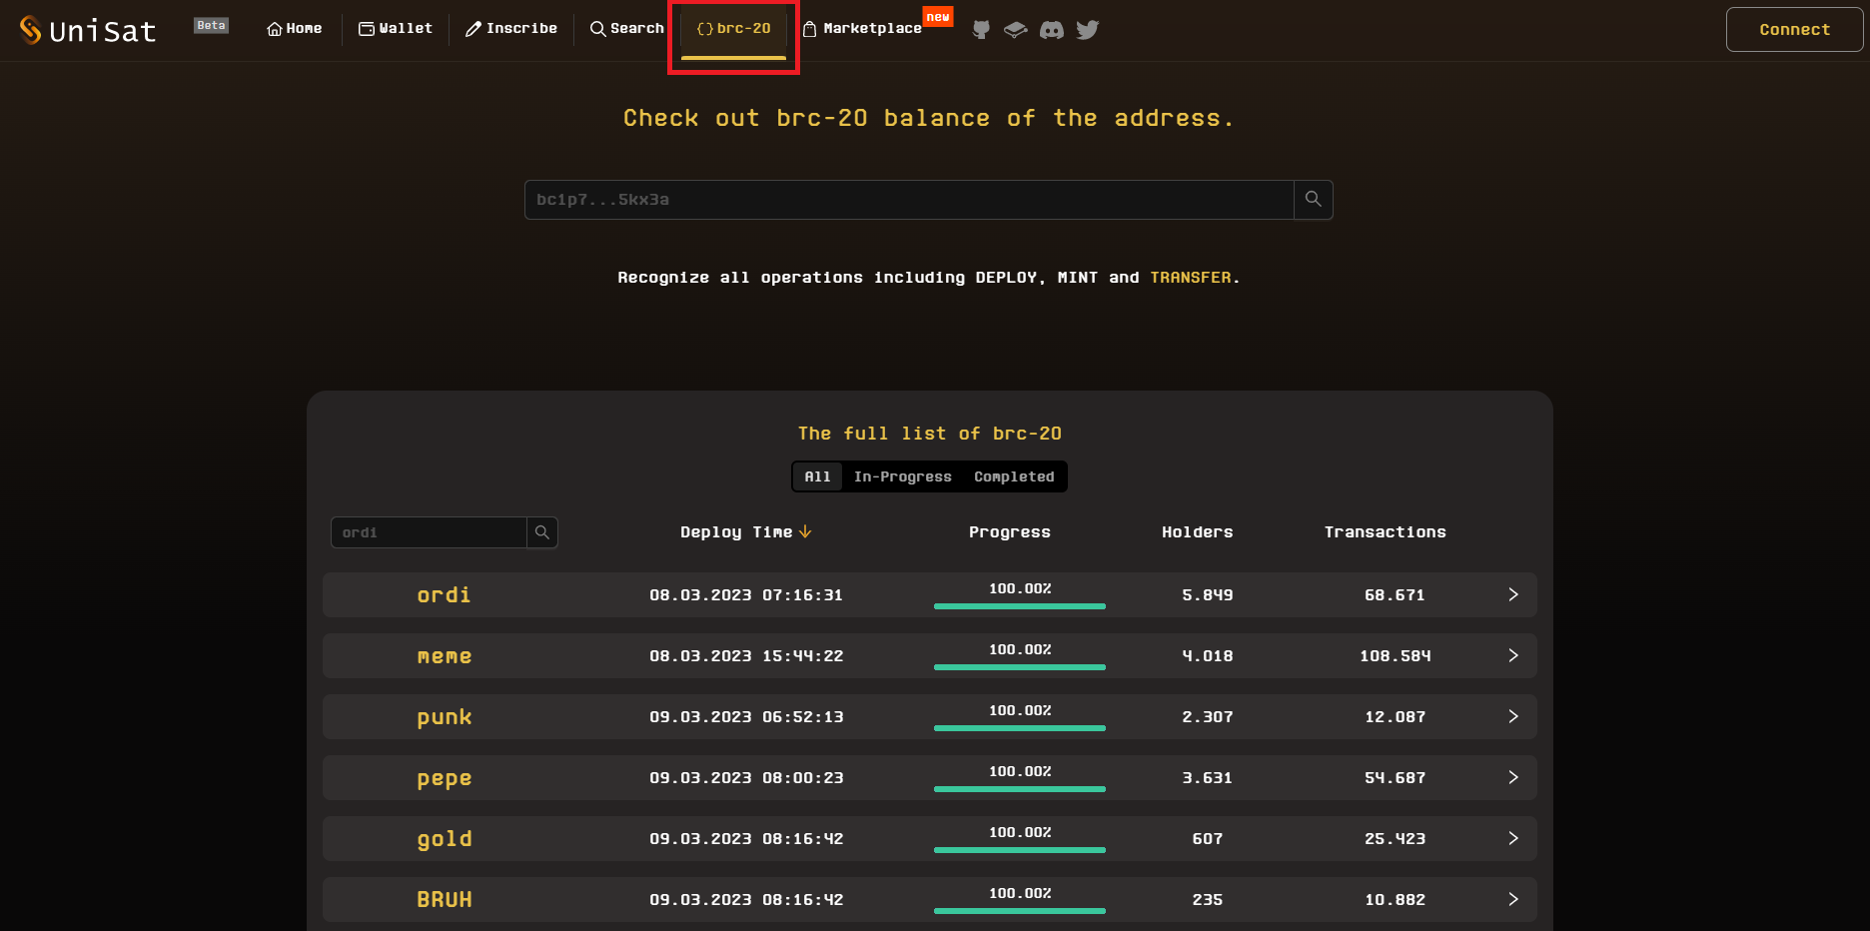The image size is (1870, 931).
Task: Click meme holders count 4.018
Action: pos(1208,656)
